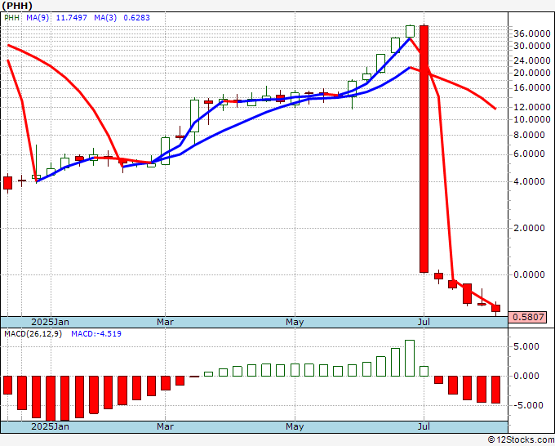Click the current price tag 0.5807
Viewport: 555px width, 446px height.
527,317
